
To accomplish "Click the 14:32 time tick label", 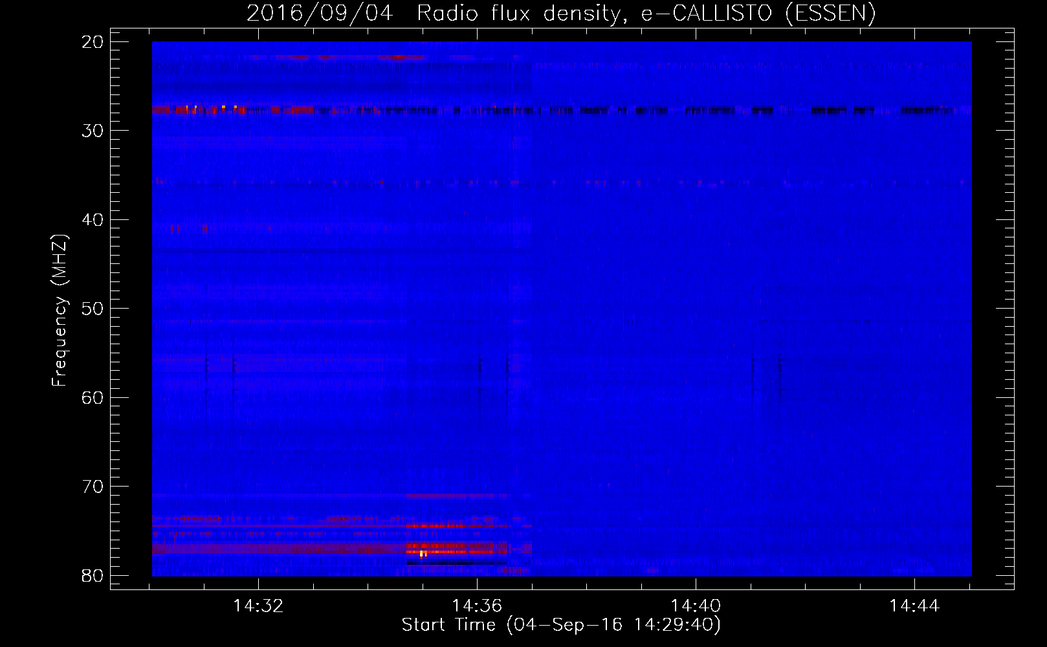I will pos(258,606).
